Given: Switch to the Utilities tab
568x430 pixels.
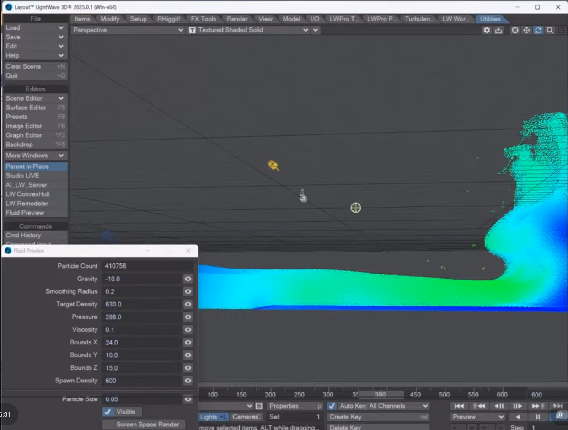Looking at the screenshot, I should point(490,19).
